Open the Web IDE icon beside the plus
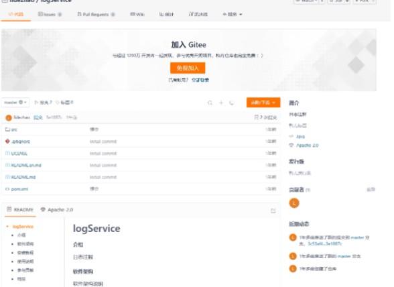The width and height of the screenshot is (394, 287). (232, 103)
